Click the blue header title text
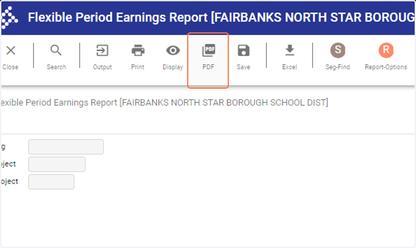Image resolution: width=416 pixels, height=248 pixels. point(221,17)
